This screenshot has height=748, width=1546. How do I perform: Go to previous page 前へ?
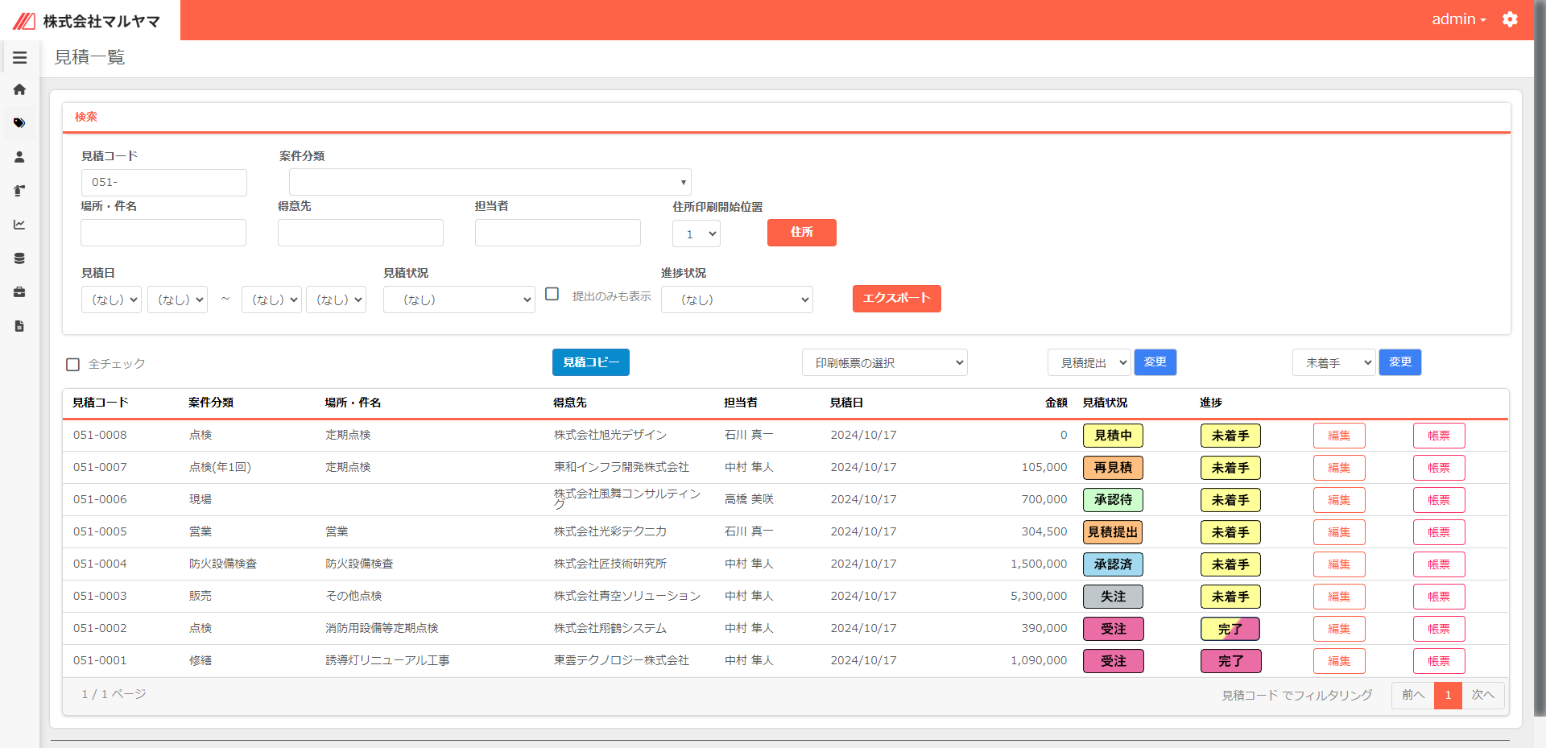1413,695
